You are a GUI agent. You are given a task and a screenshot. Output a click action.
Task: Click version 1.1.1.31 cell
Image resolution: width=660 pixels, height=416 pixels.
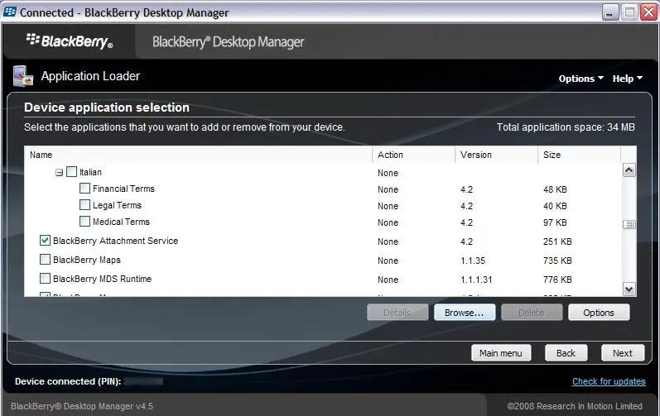click(x=476, y=280)
